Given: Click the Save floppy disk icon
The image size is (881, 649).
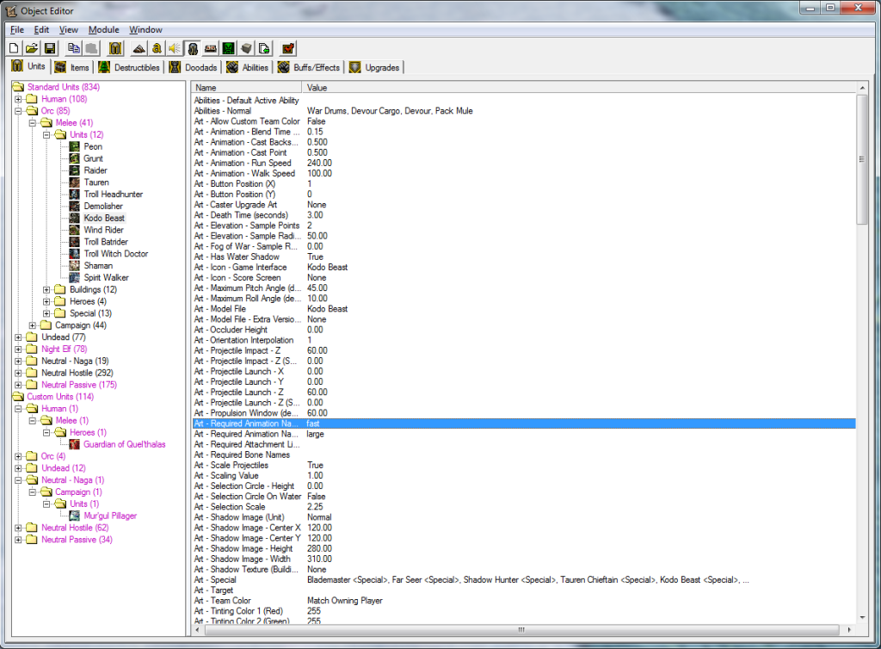Looking at the screenshot, I should [49, 49].
